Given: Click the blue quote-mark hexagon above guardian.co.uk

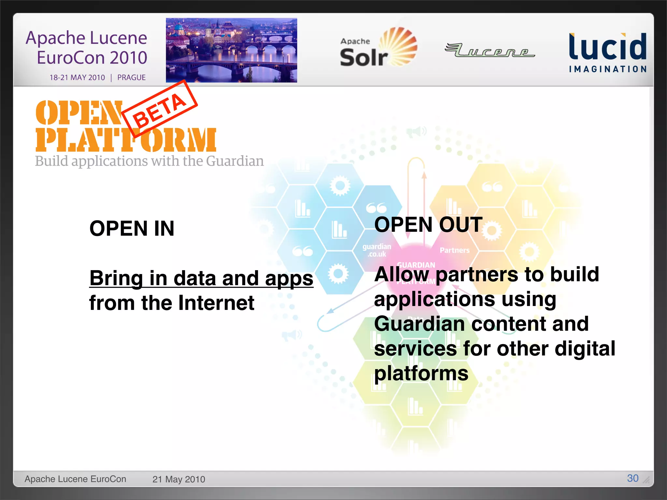Looking at the screenshot, I should (x=377, y=207).
